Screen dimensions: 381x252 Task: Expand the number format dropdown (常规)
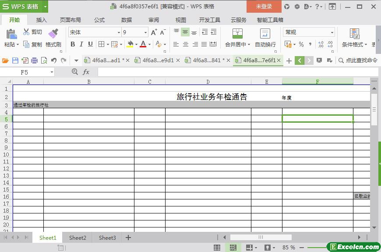332,32
